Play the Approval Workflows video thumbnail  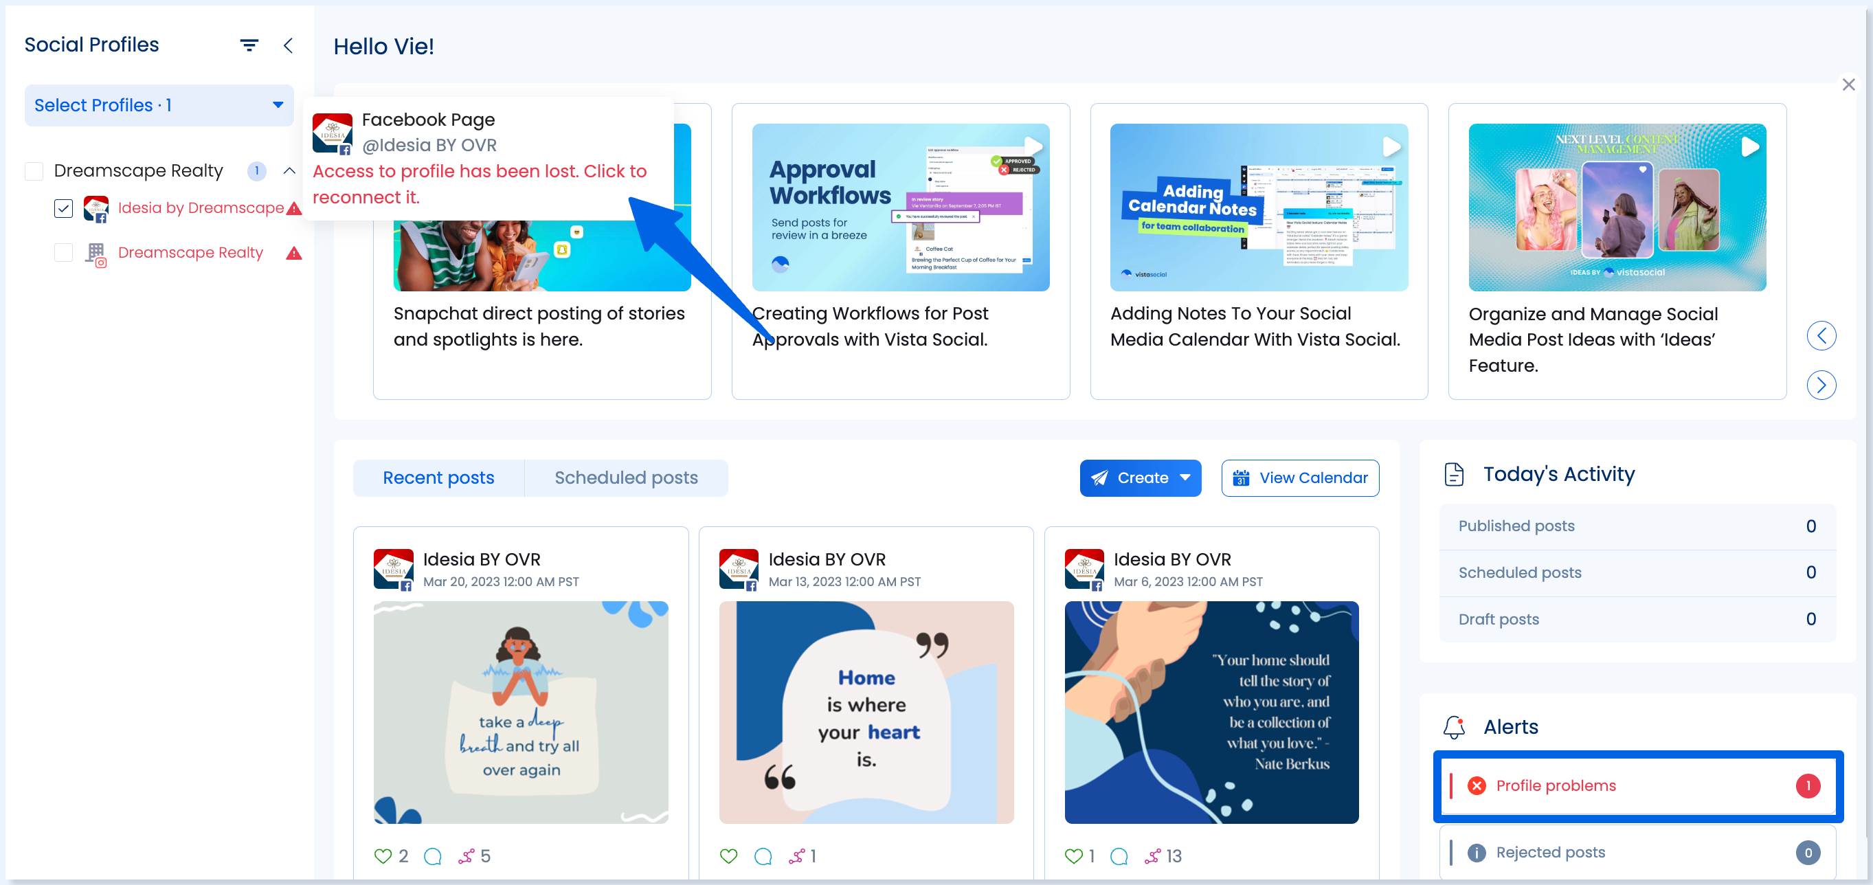tap(900, 208)
